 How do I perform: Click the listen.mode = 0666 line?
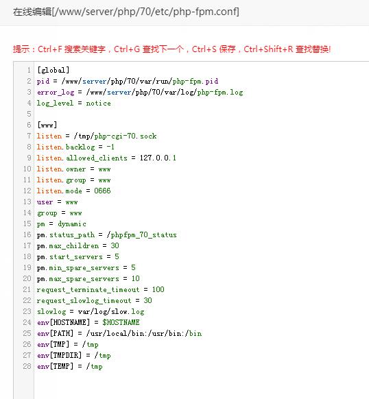pos(73,191)
